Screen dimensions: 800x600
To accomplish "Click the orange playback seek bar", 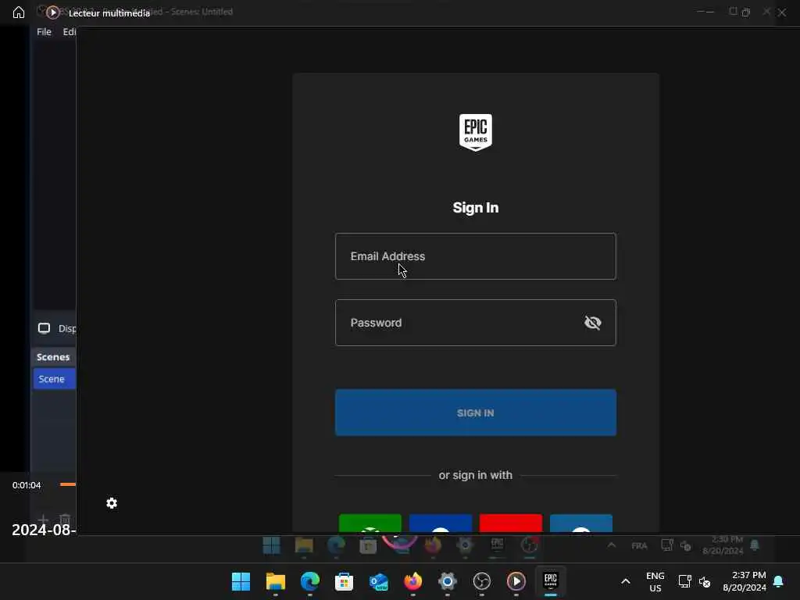I will click(68, 484).
